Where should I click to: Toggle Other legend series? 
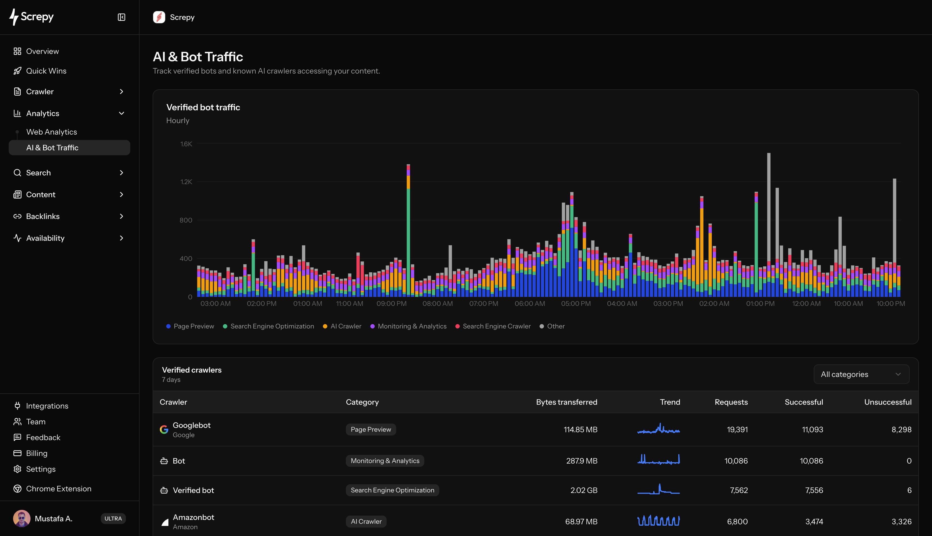tap(552, 326)
